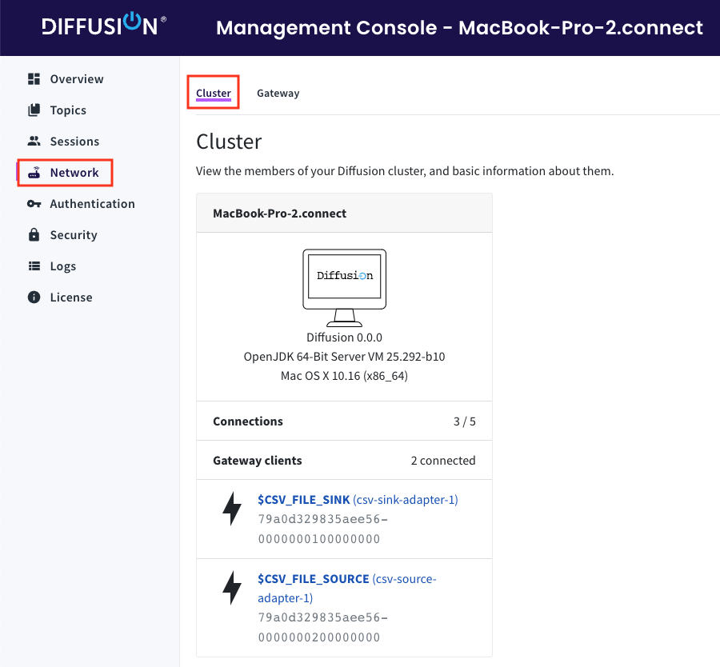Click the License info icon

click(34, 298)
